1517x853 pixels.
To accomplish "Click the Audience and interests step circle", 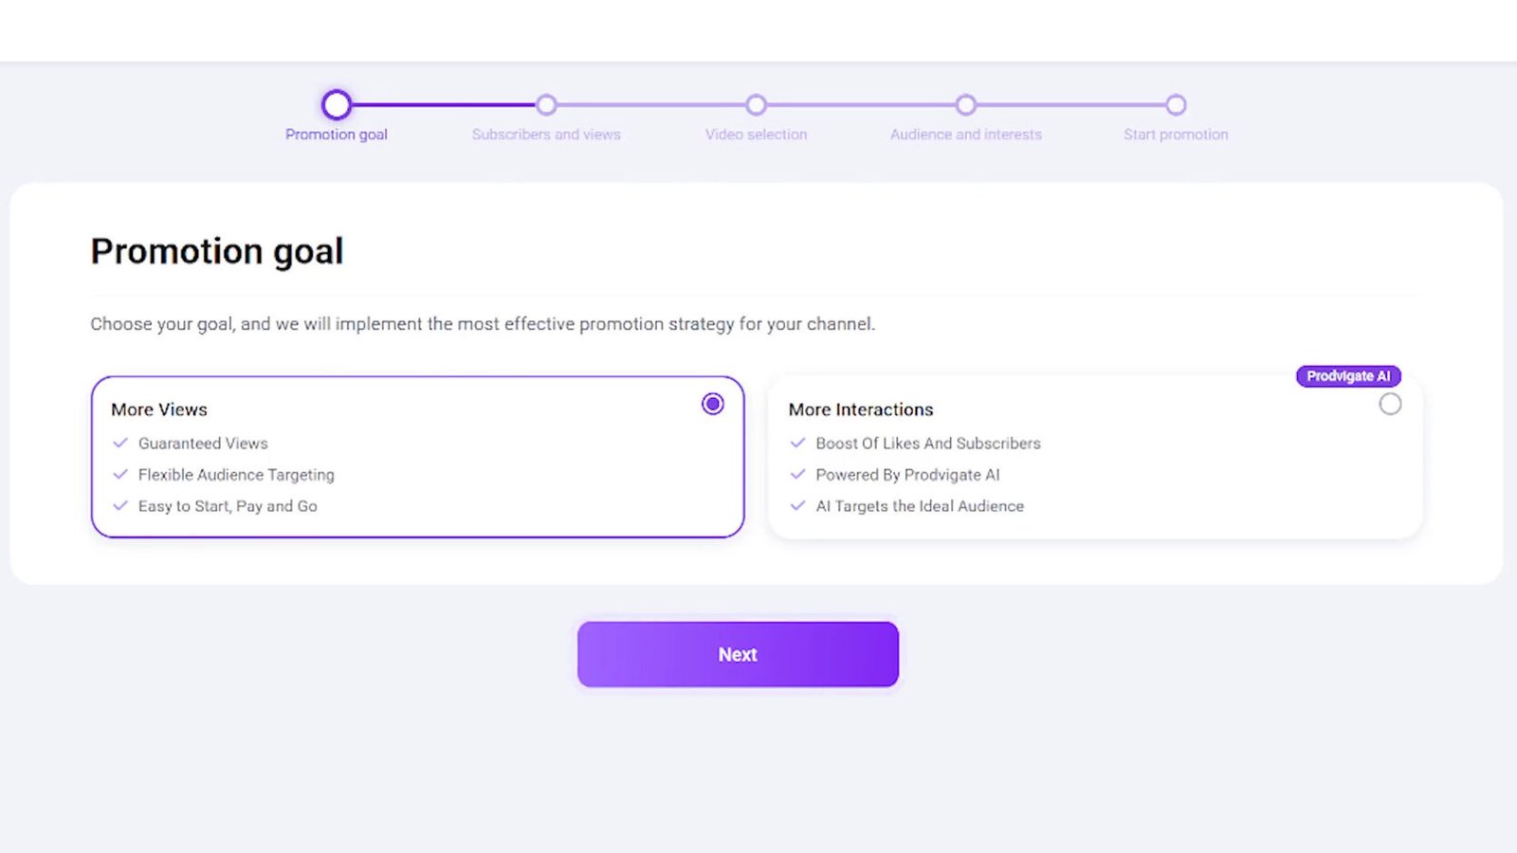I will tap(965, 104).
